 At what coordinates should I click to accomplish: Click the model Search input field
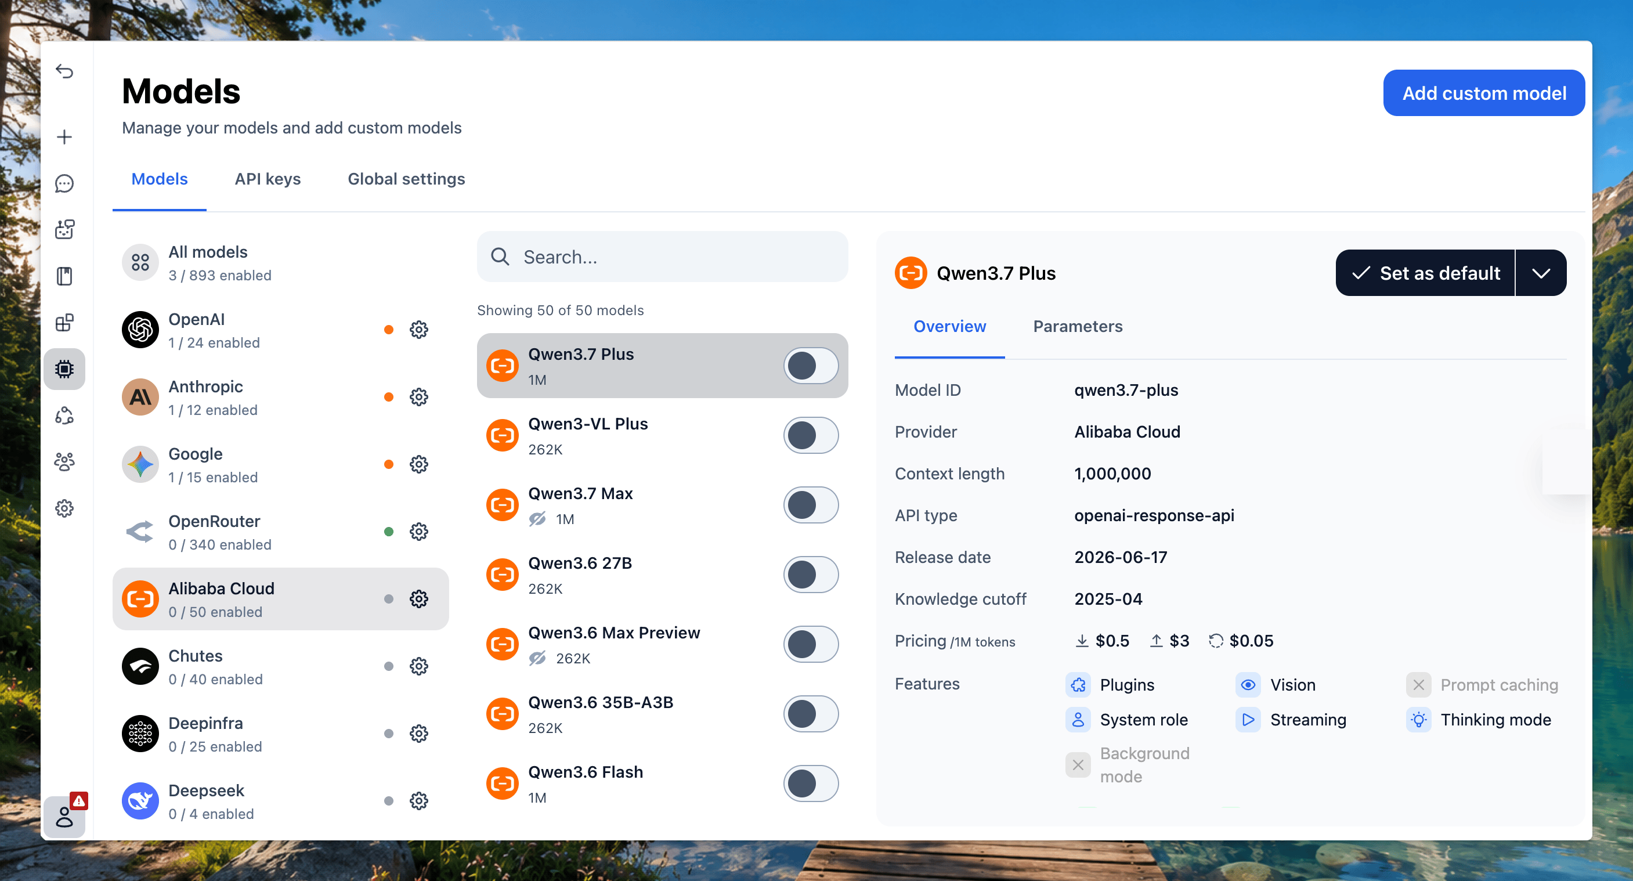pos(662,257)
